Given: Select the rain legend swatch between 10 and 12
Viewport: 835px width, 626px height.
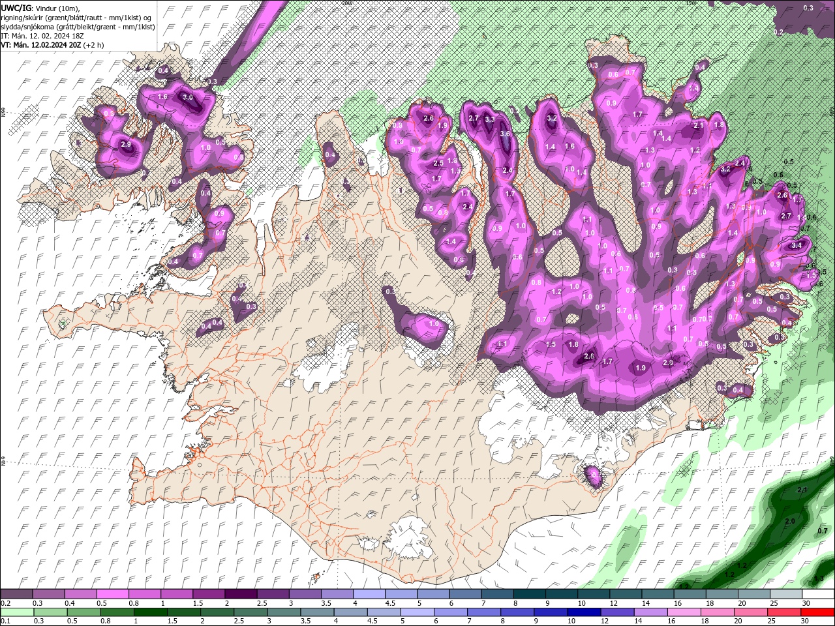Looking at the screenshot, I should (x=584, y=612).
